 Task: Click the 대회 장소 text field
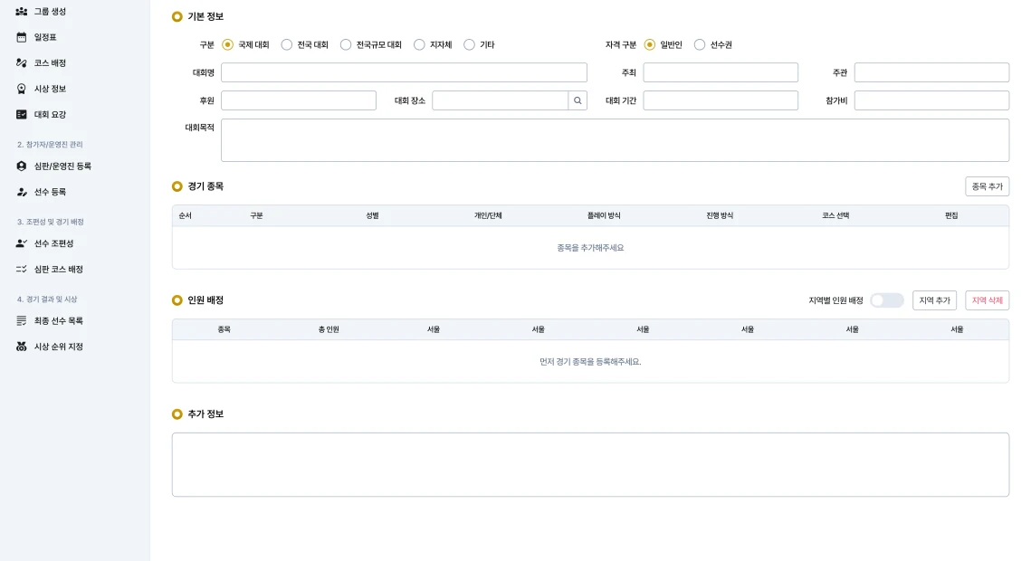click(x=501, y=100)
